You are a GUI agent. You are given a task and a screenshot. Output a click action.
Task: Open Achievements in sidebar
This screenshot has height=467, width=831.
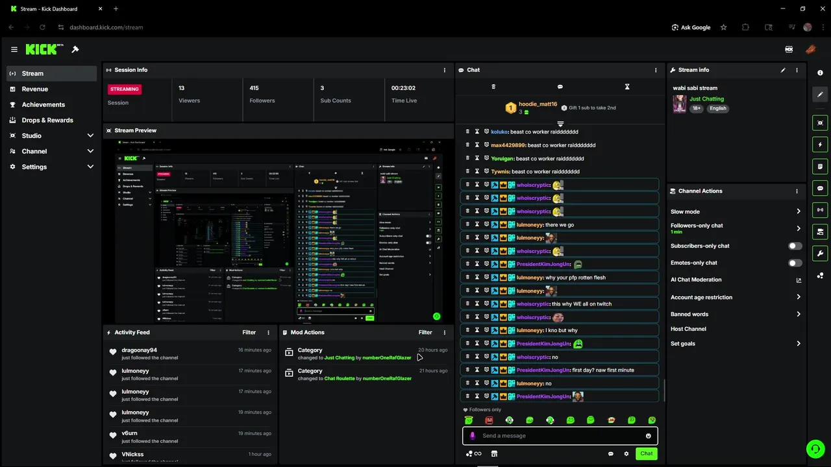click(52, 104)
